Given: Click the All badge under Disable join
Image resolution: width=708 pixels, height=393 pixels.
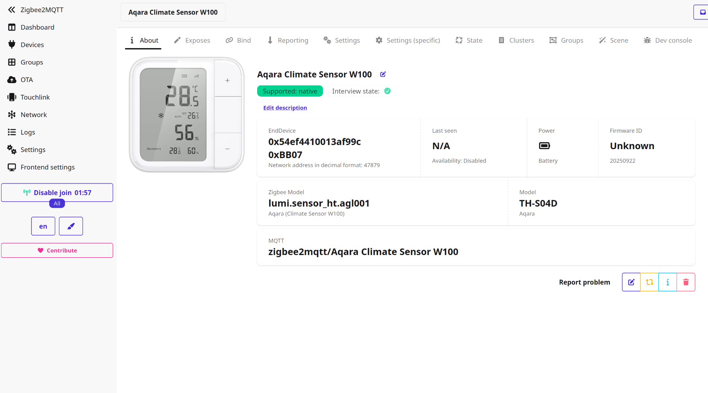Looking at the screenshot, I should (x=57, y=204).
